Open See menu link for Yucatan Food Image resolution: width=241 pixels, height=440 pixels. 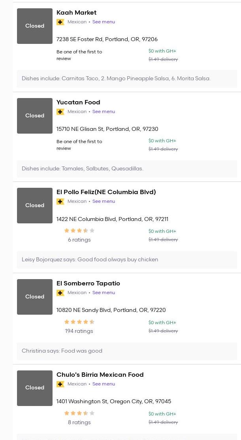[104, 112]
